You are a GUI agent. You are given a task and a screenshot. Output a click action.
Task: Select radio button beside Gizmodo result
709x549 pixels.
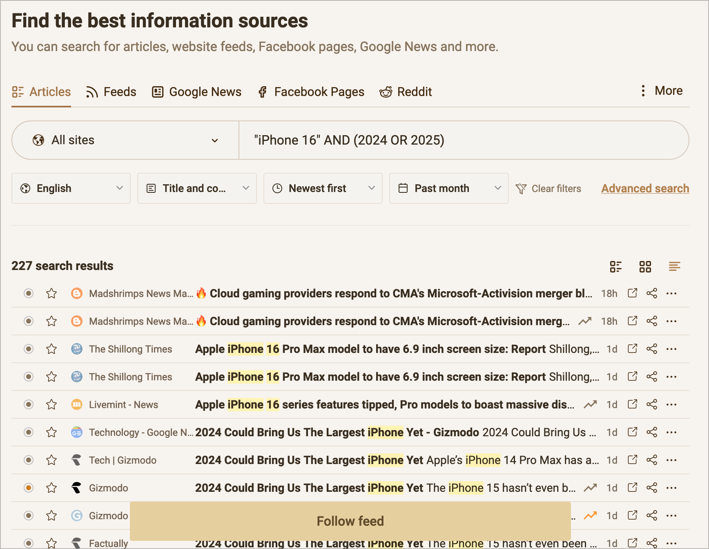click(28, 488)
